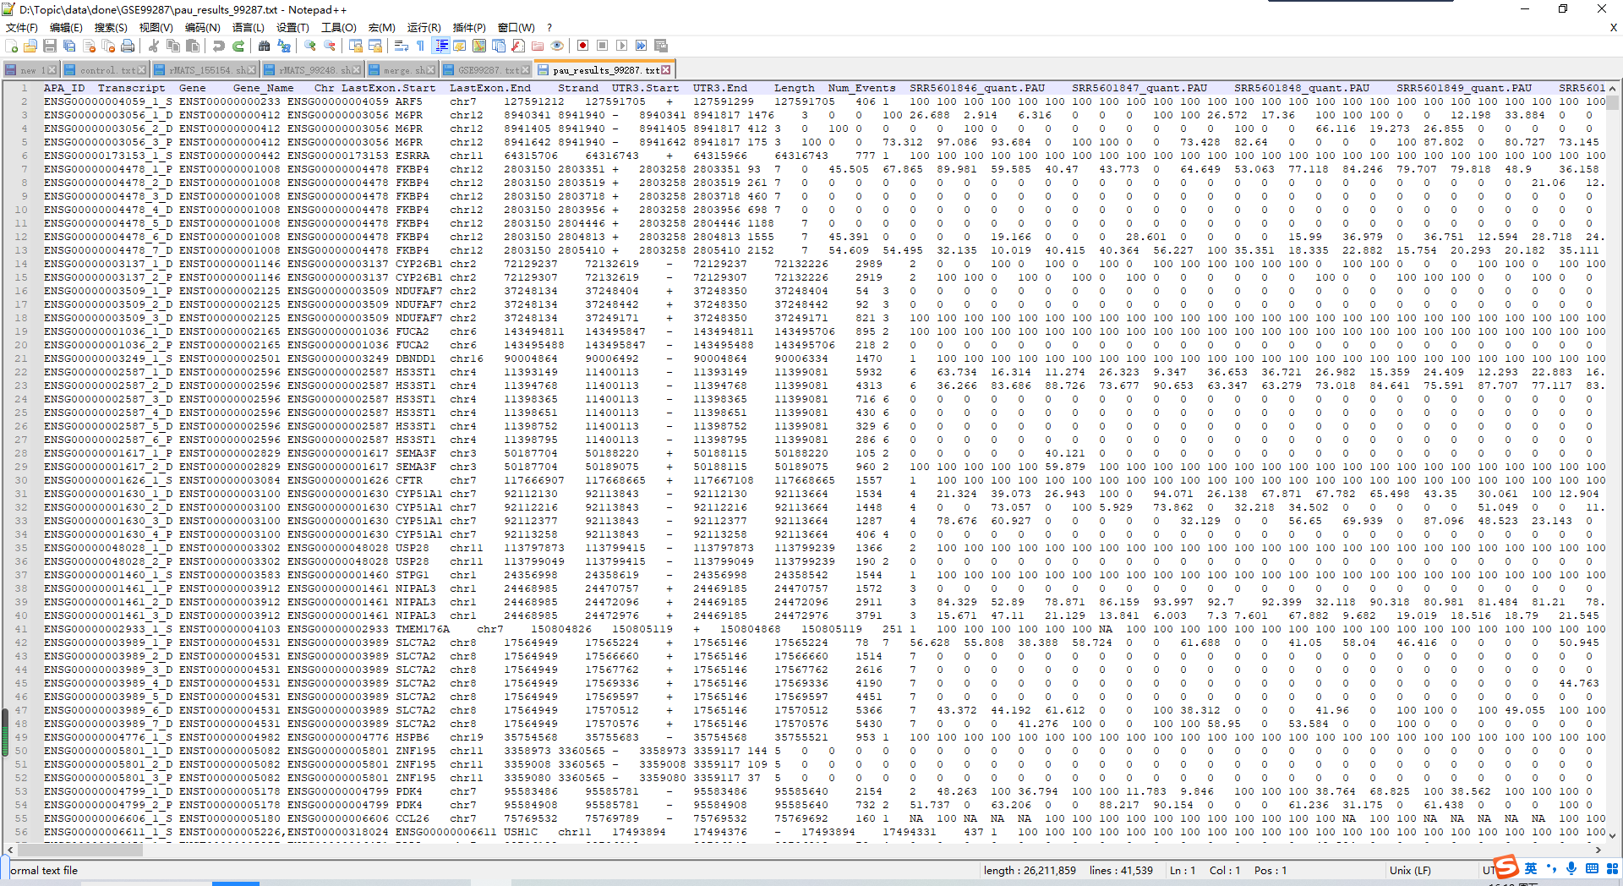
Task: Toggle Show All Characters pilcrow icon
Action: (421, 46)
